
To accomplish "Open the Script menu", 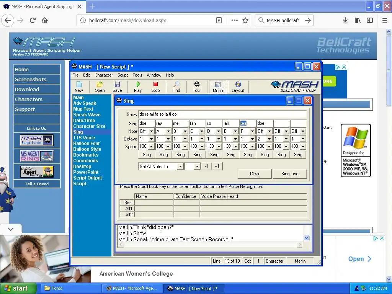I will (x=123, y=75).
